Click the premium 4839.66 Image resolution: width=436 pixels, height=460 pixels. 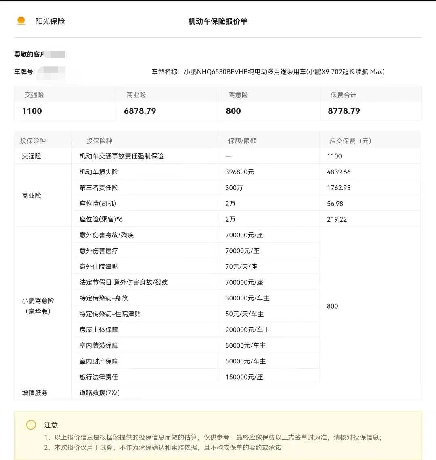(339, 172)
